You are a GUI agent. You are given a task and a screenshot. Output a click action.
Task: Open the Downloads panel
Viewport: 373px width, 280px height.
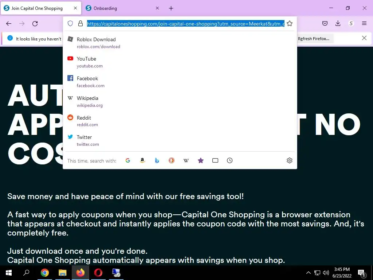pos(338,23)
